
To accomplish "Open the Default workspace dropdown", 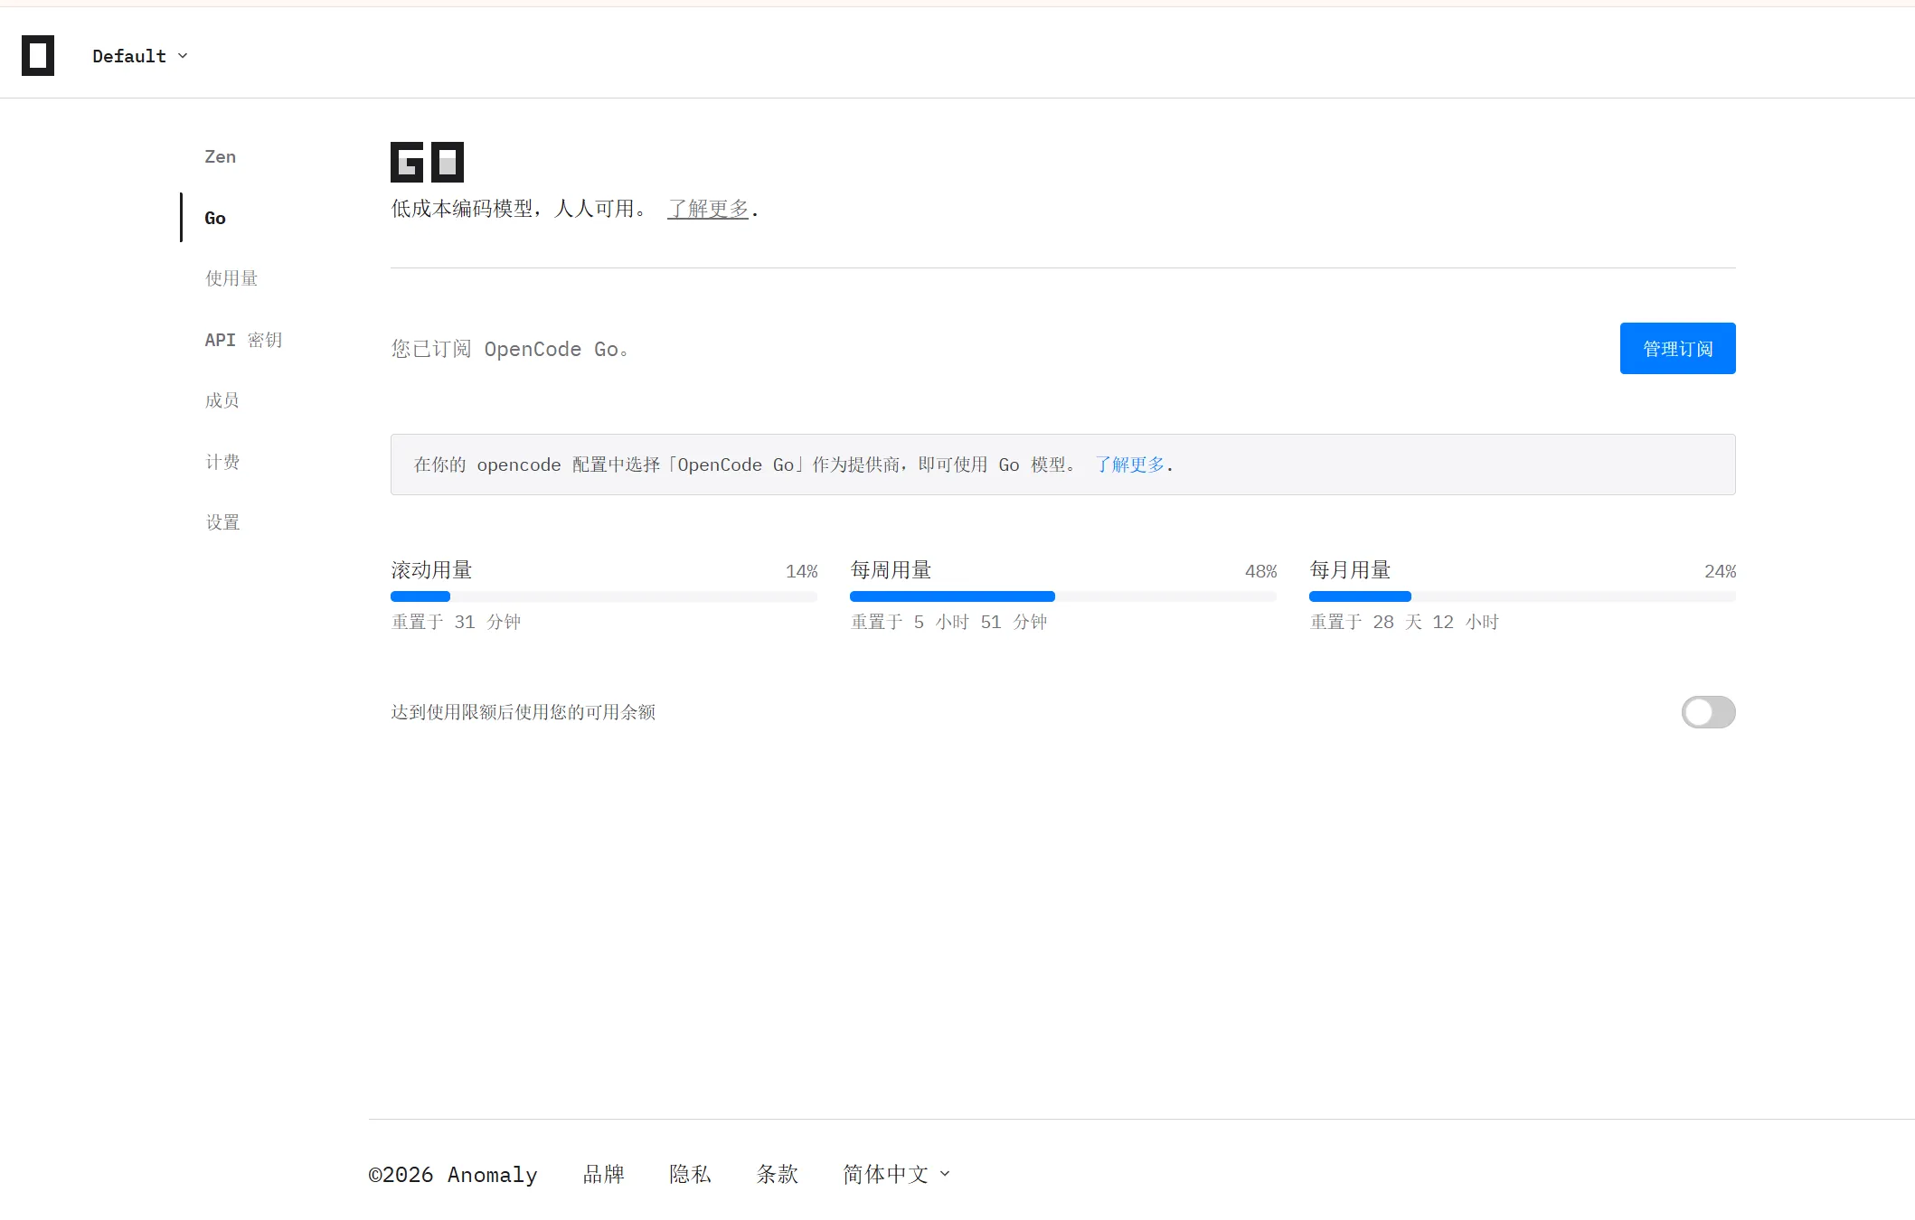I will (x=140, y=56).
